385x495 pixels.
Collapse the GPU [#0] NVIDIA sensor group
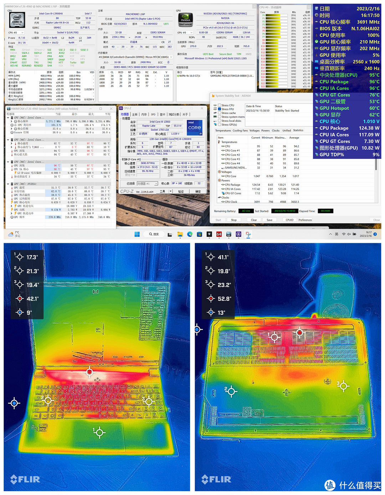tap(8, 184)
